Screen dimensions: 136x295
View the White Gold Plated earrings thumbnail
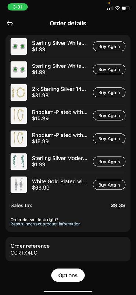point(19,185)
